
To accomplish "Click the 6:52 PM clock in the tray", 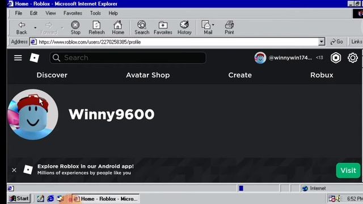I will [x=354, y=199].
